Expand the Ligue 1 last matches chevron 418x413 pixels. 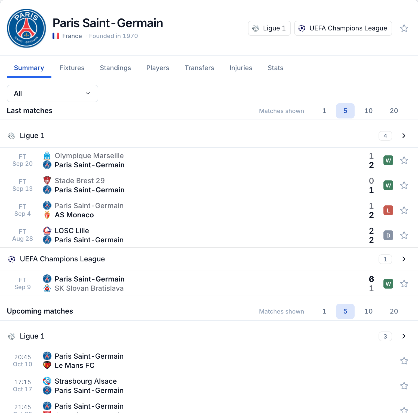pyautogui.click(x=404, y=136)
